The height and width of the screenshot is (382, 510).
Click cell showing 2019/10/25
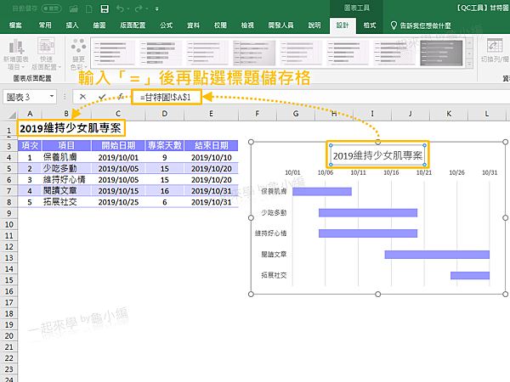(118, 202)
